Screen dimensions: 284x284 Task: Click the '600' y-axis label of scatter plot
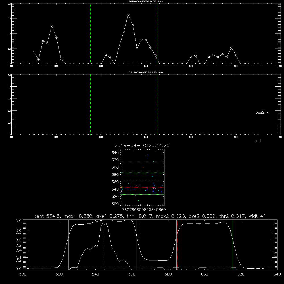pyautogui.click(x=115, y=167)
